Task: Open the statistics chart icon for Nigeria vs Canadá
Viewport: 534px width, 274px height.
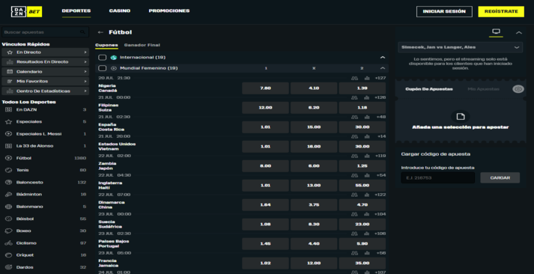Action: point(367,78)
